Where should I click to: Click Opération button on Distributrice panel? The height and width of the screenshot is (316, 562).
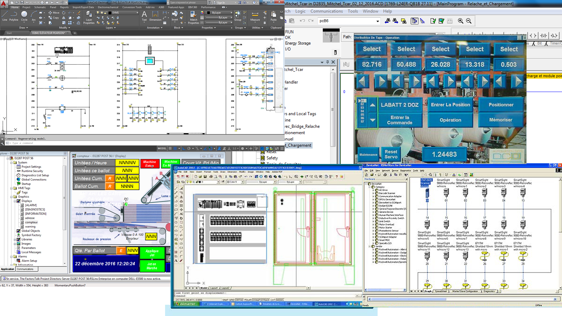(x=450, y=120)
